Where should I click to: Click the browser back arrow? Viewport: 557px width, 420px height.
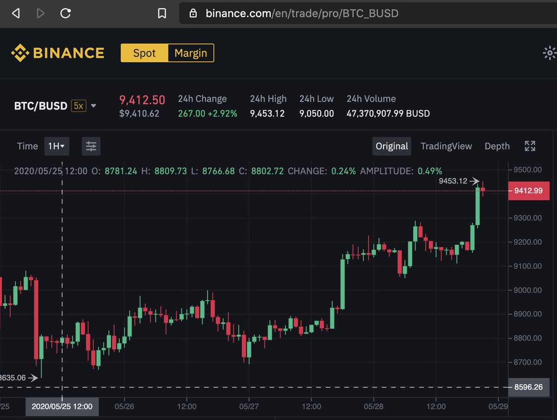coord(16,13)
